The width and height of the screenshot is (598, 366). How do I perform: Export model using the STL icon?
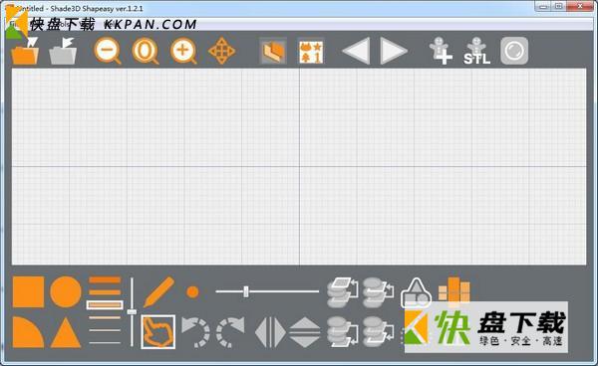point(476,51)
